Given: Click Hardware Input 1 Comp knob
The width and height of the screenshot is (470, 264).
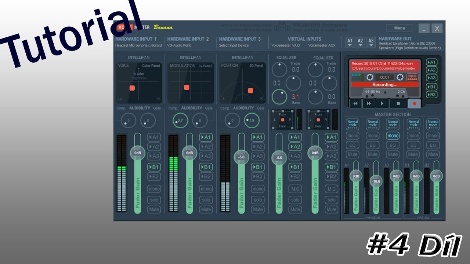Looking at the screenshot, I should pyautogui.click(x=128, y=120).
